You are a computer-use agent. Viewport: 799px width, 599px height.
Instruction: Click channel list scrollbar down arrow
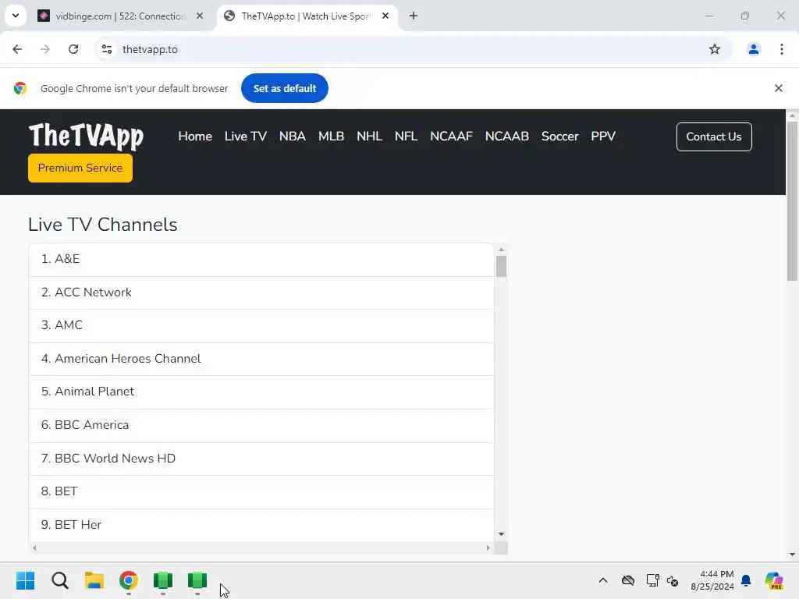click(502, 533)
